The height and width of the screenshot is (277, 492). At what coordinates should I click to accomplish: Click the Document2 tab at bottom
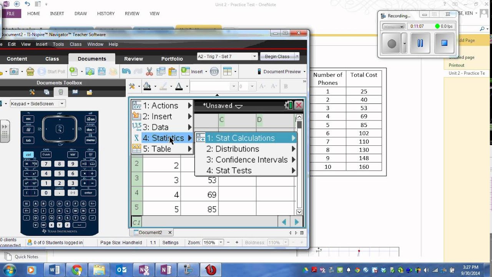click(x=150, y=232)
